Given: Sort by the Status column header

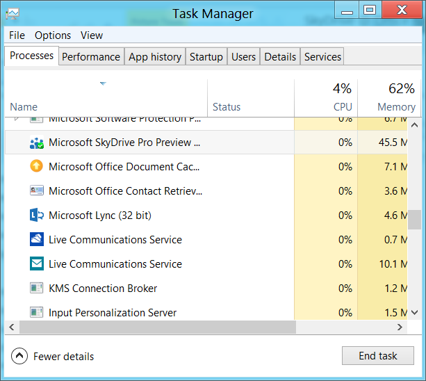Looking at the screenshot, I should (x=251, y=98).
